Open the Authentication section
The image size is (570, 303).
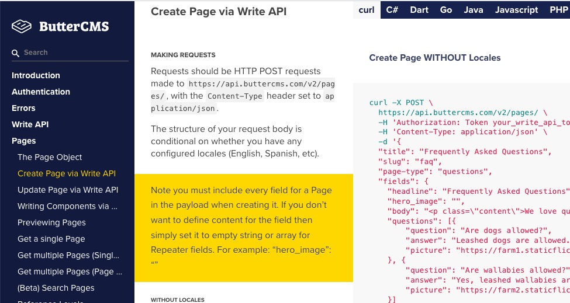(x=41, y=92)
